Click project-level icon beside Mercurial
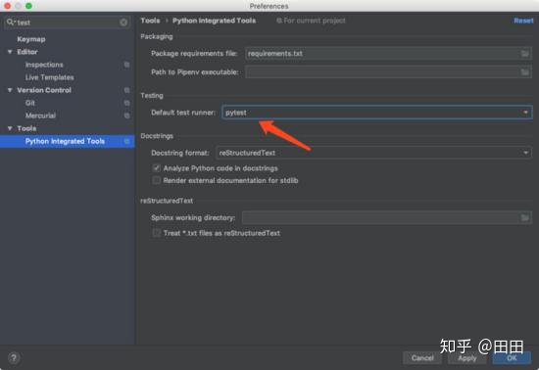 (126, 116)
